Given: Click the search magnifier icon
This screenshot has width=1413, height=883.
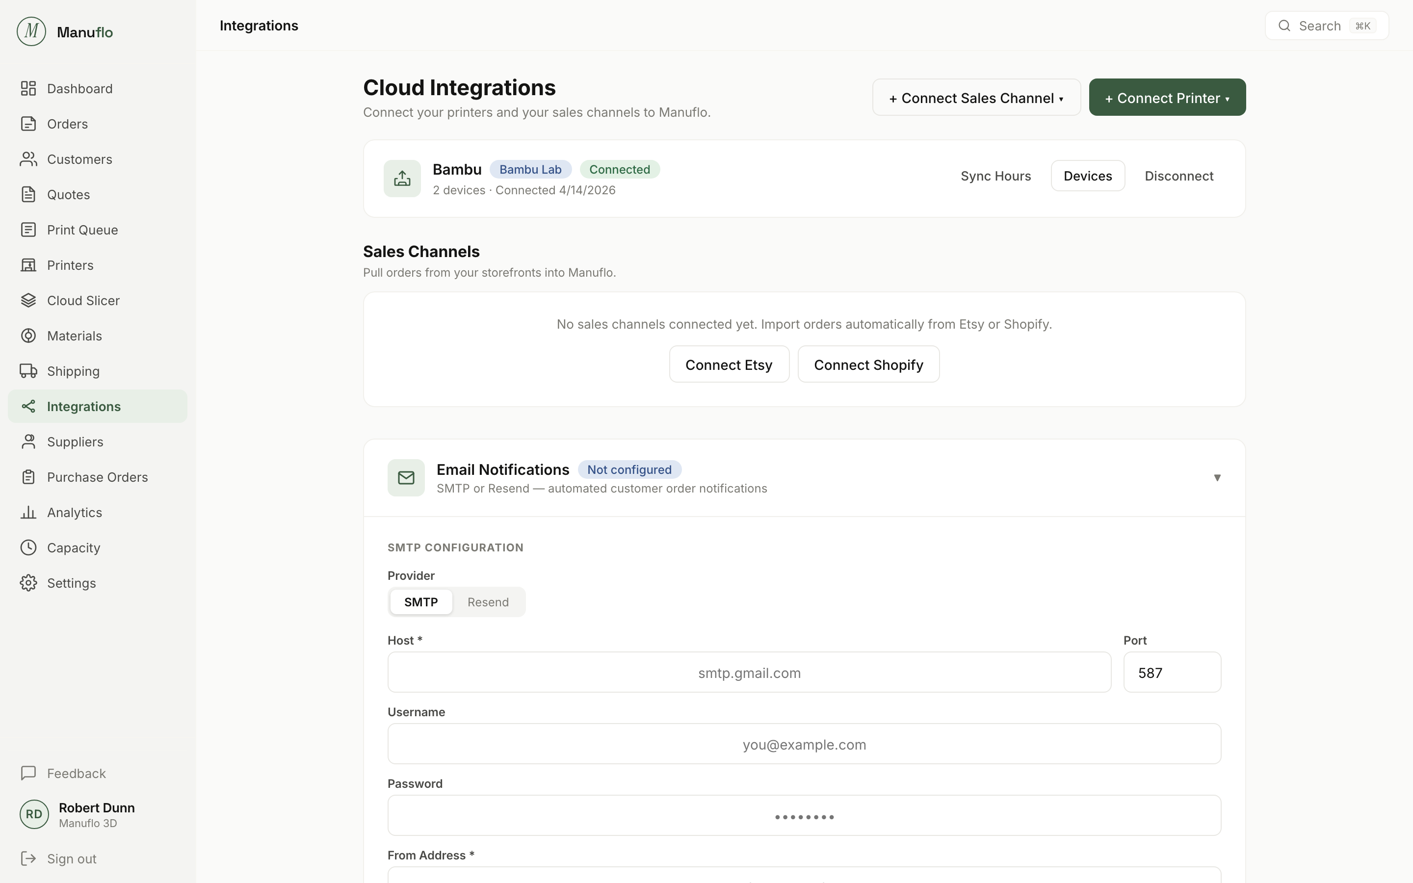Looking at the screenshot, I should click(x=1284, y=26).
